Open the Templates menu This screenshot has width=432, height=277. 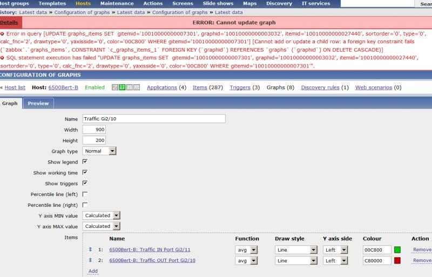52,4
